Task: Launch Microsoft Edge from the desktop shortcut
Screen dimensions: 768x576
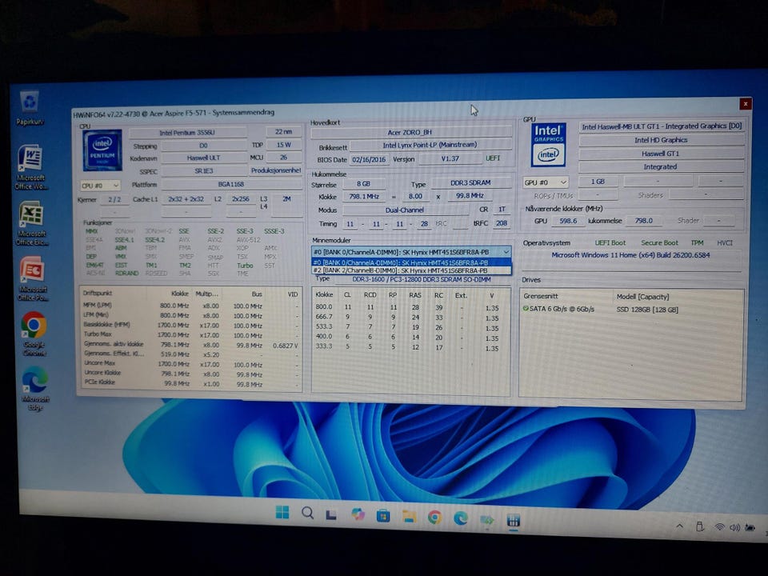Action: coord(35,389)
